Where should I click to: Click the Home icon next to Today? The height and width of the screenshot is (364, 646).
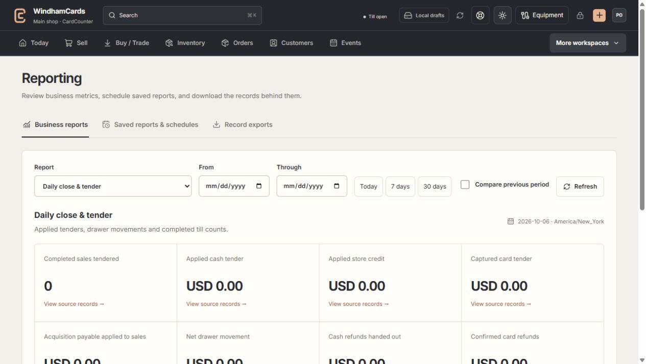point(22,43)
